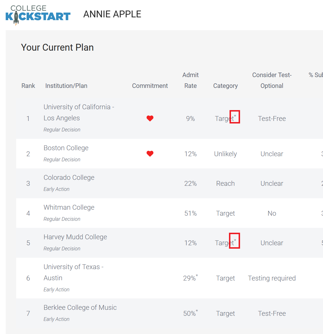Click Consider Test-Optional column header

[272, 80]
